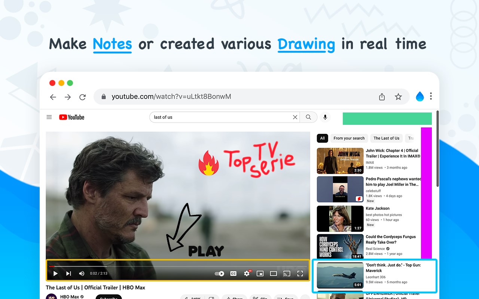The image size is (479, 299).
Task: Toggle the autoplay switch in the player
Action: 219,274
